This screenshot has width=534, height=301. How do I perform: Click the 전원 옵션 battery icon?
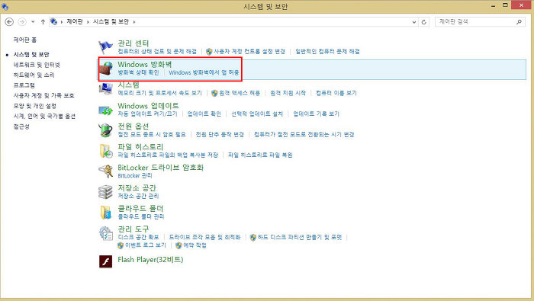click(x=106, y=130)
